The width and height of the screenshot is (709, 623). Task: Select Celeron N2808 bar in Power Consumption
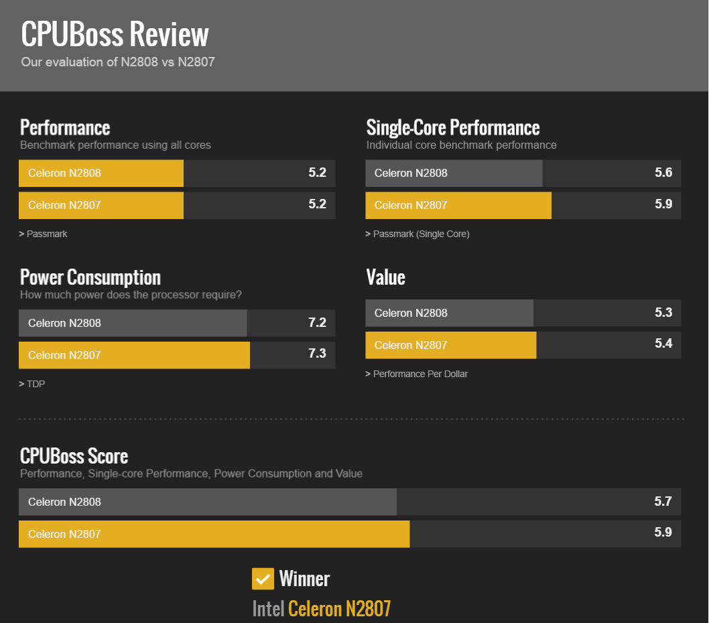click(x=177, y=323)
